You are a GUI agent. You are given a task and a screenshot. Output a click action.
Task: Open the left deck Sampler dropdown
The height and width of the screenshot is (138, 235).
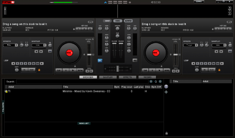pyautogui.click(x=45, y=45)
